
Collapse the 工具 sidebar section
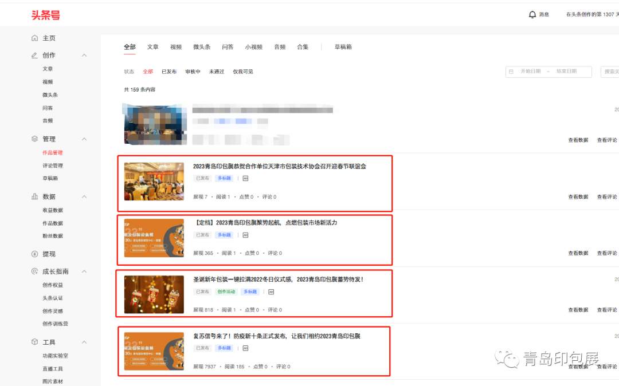pos(84,342)
